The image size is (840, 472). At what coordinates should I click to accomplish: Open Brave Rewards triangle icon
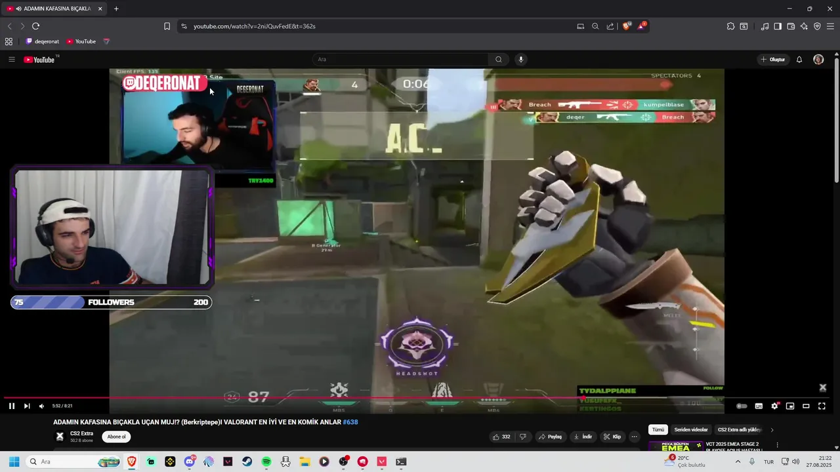[x=641, y=26]
